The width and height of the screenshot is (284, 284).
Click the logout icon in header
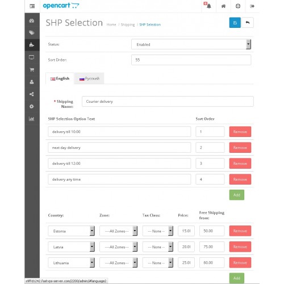click(x=252, y=6)
